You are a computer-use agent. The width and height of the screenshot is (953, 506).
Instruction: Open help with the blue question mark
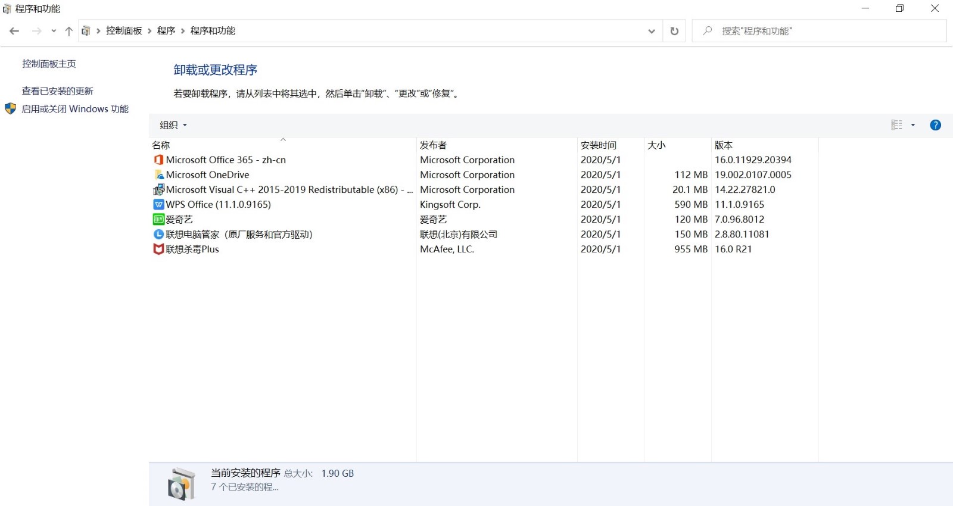coord(935,125)
